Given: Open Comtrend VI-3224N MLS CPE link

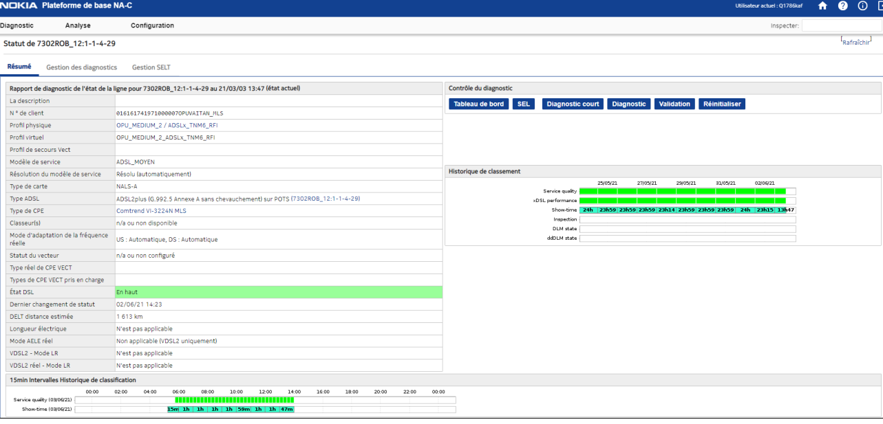Looking at the screenshot, I should point(151,211).
